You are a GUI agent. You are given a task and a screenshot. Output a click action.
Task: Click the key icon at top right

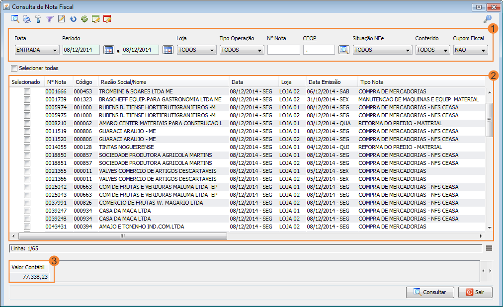point(487,19)
